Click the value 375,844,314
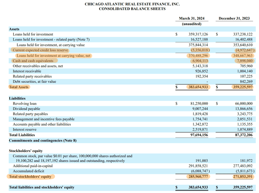Screen dimensions: 259x193 tap(198, 45)
